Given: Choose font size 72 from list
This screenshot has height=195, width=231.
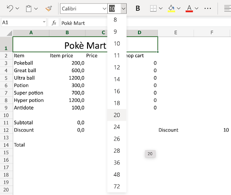Looking at the screenshot, I should pos(117,186).
